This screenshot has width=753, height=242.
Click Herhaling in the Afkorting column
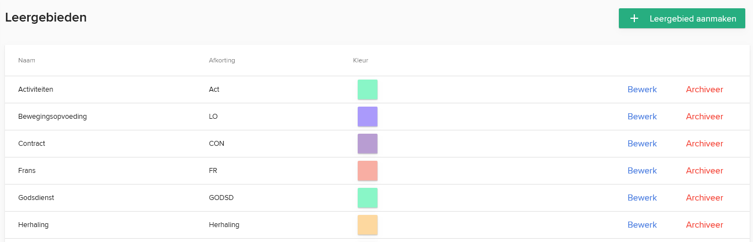click(x=224, y=225)
